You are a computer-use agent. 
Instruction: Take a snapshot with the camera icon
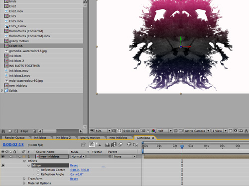coord(143,131)
